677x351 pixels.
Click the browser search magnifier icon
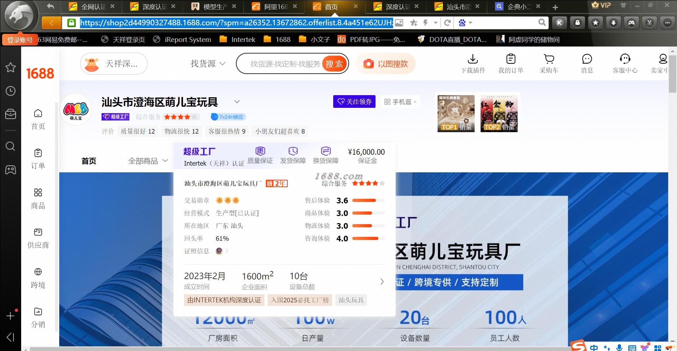click(x=542, y=23)
